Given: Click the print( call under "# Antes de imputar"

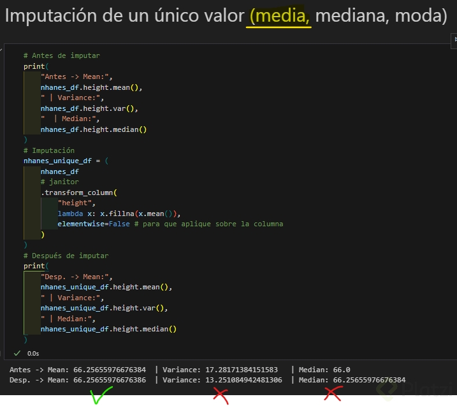Looking at the screenshot, I should tap(36, 66).
